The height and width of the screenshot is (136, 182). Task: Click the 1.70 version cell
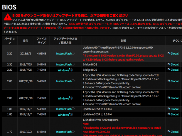[10, 132]
